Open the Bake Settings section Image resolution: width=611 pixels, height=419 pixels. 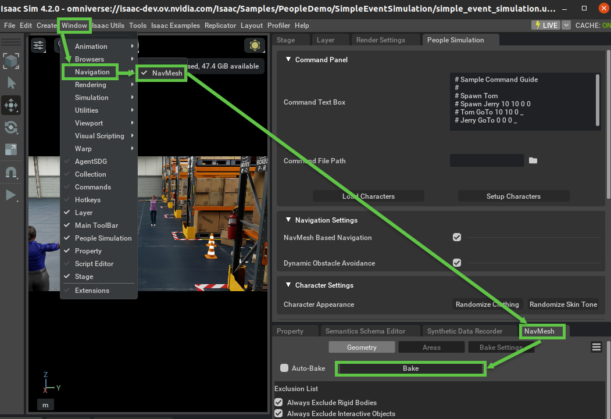[501, 348]
